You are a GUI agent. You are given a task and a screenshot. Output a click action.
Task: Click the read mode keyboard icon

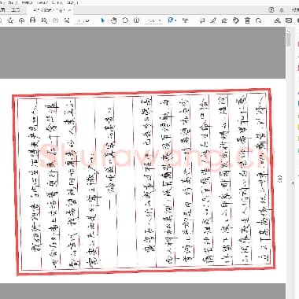pos(185,20)
